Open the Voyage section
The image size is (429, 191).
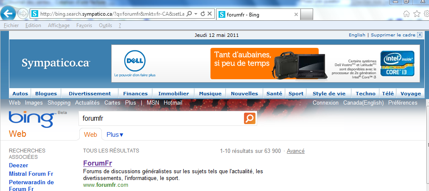tap(410, 94)
